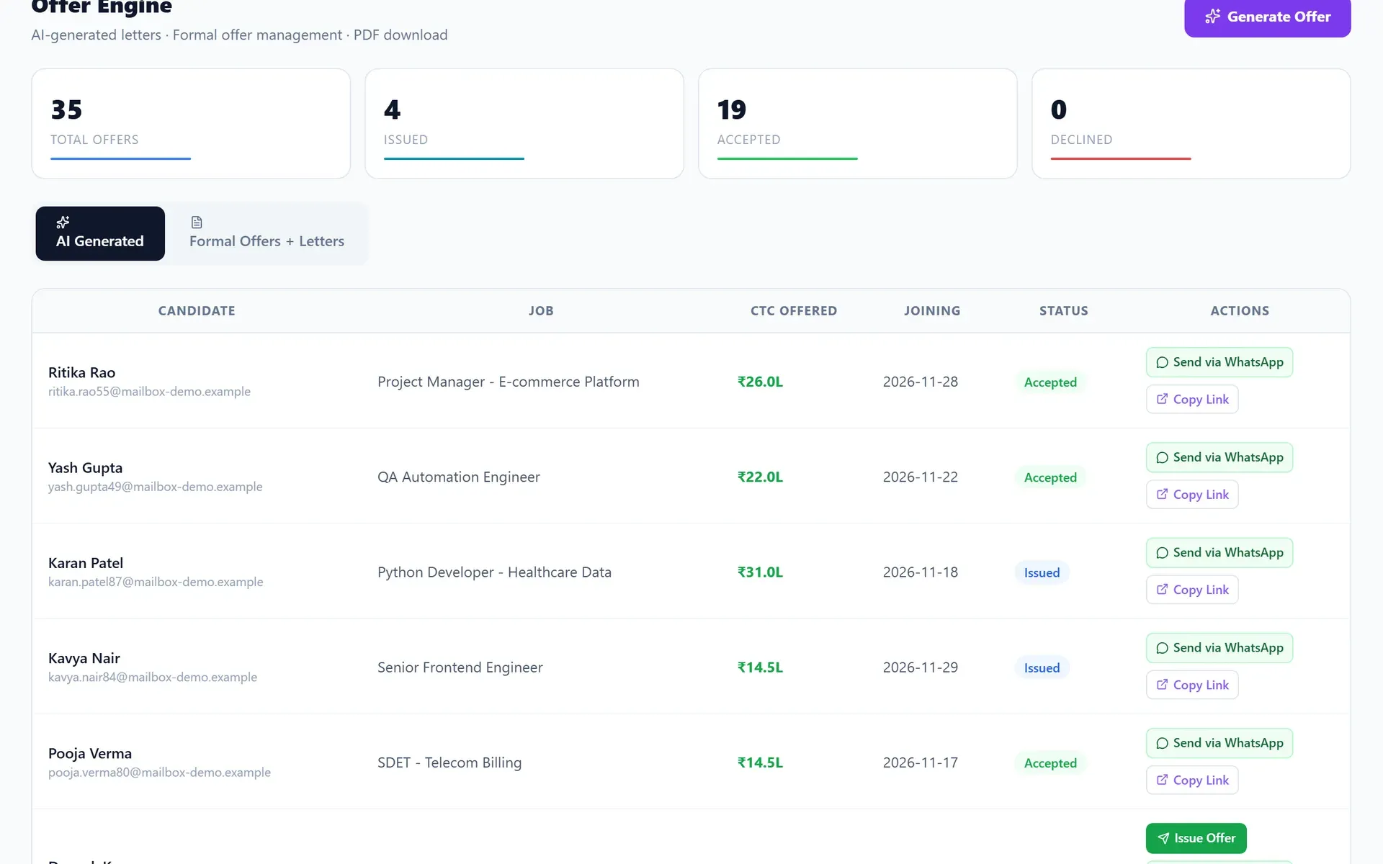The image size is (1383, 864).
Task: Click the Declined stat card
Action: (x=1191, y=124)
